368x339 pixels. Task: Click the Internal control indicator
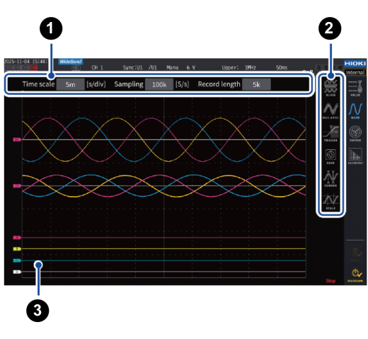click(355, 72)
